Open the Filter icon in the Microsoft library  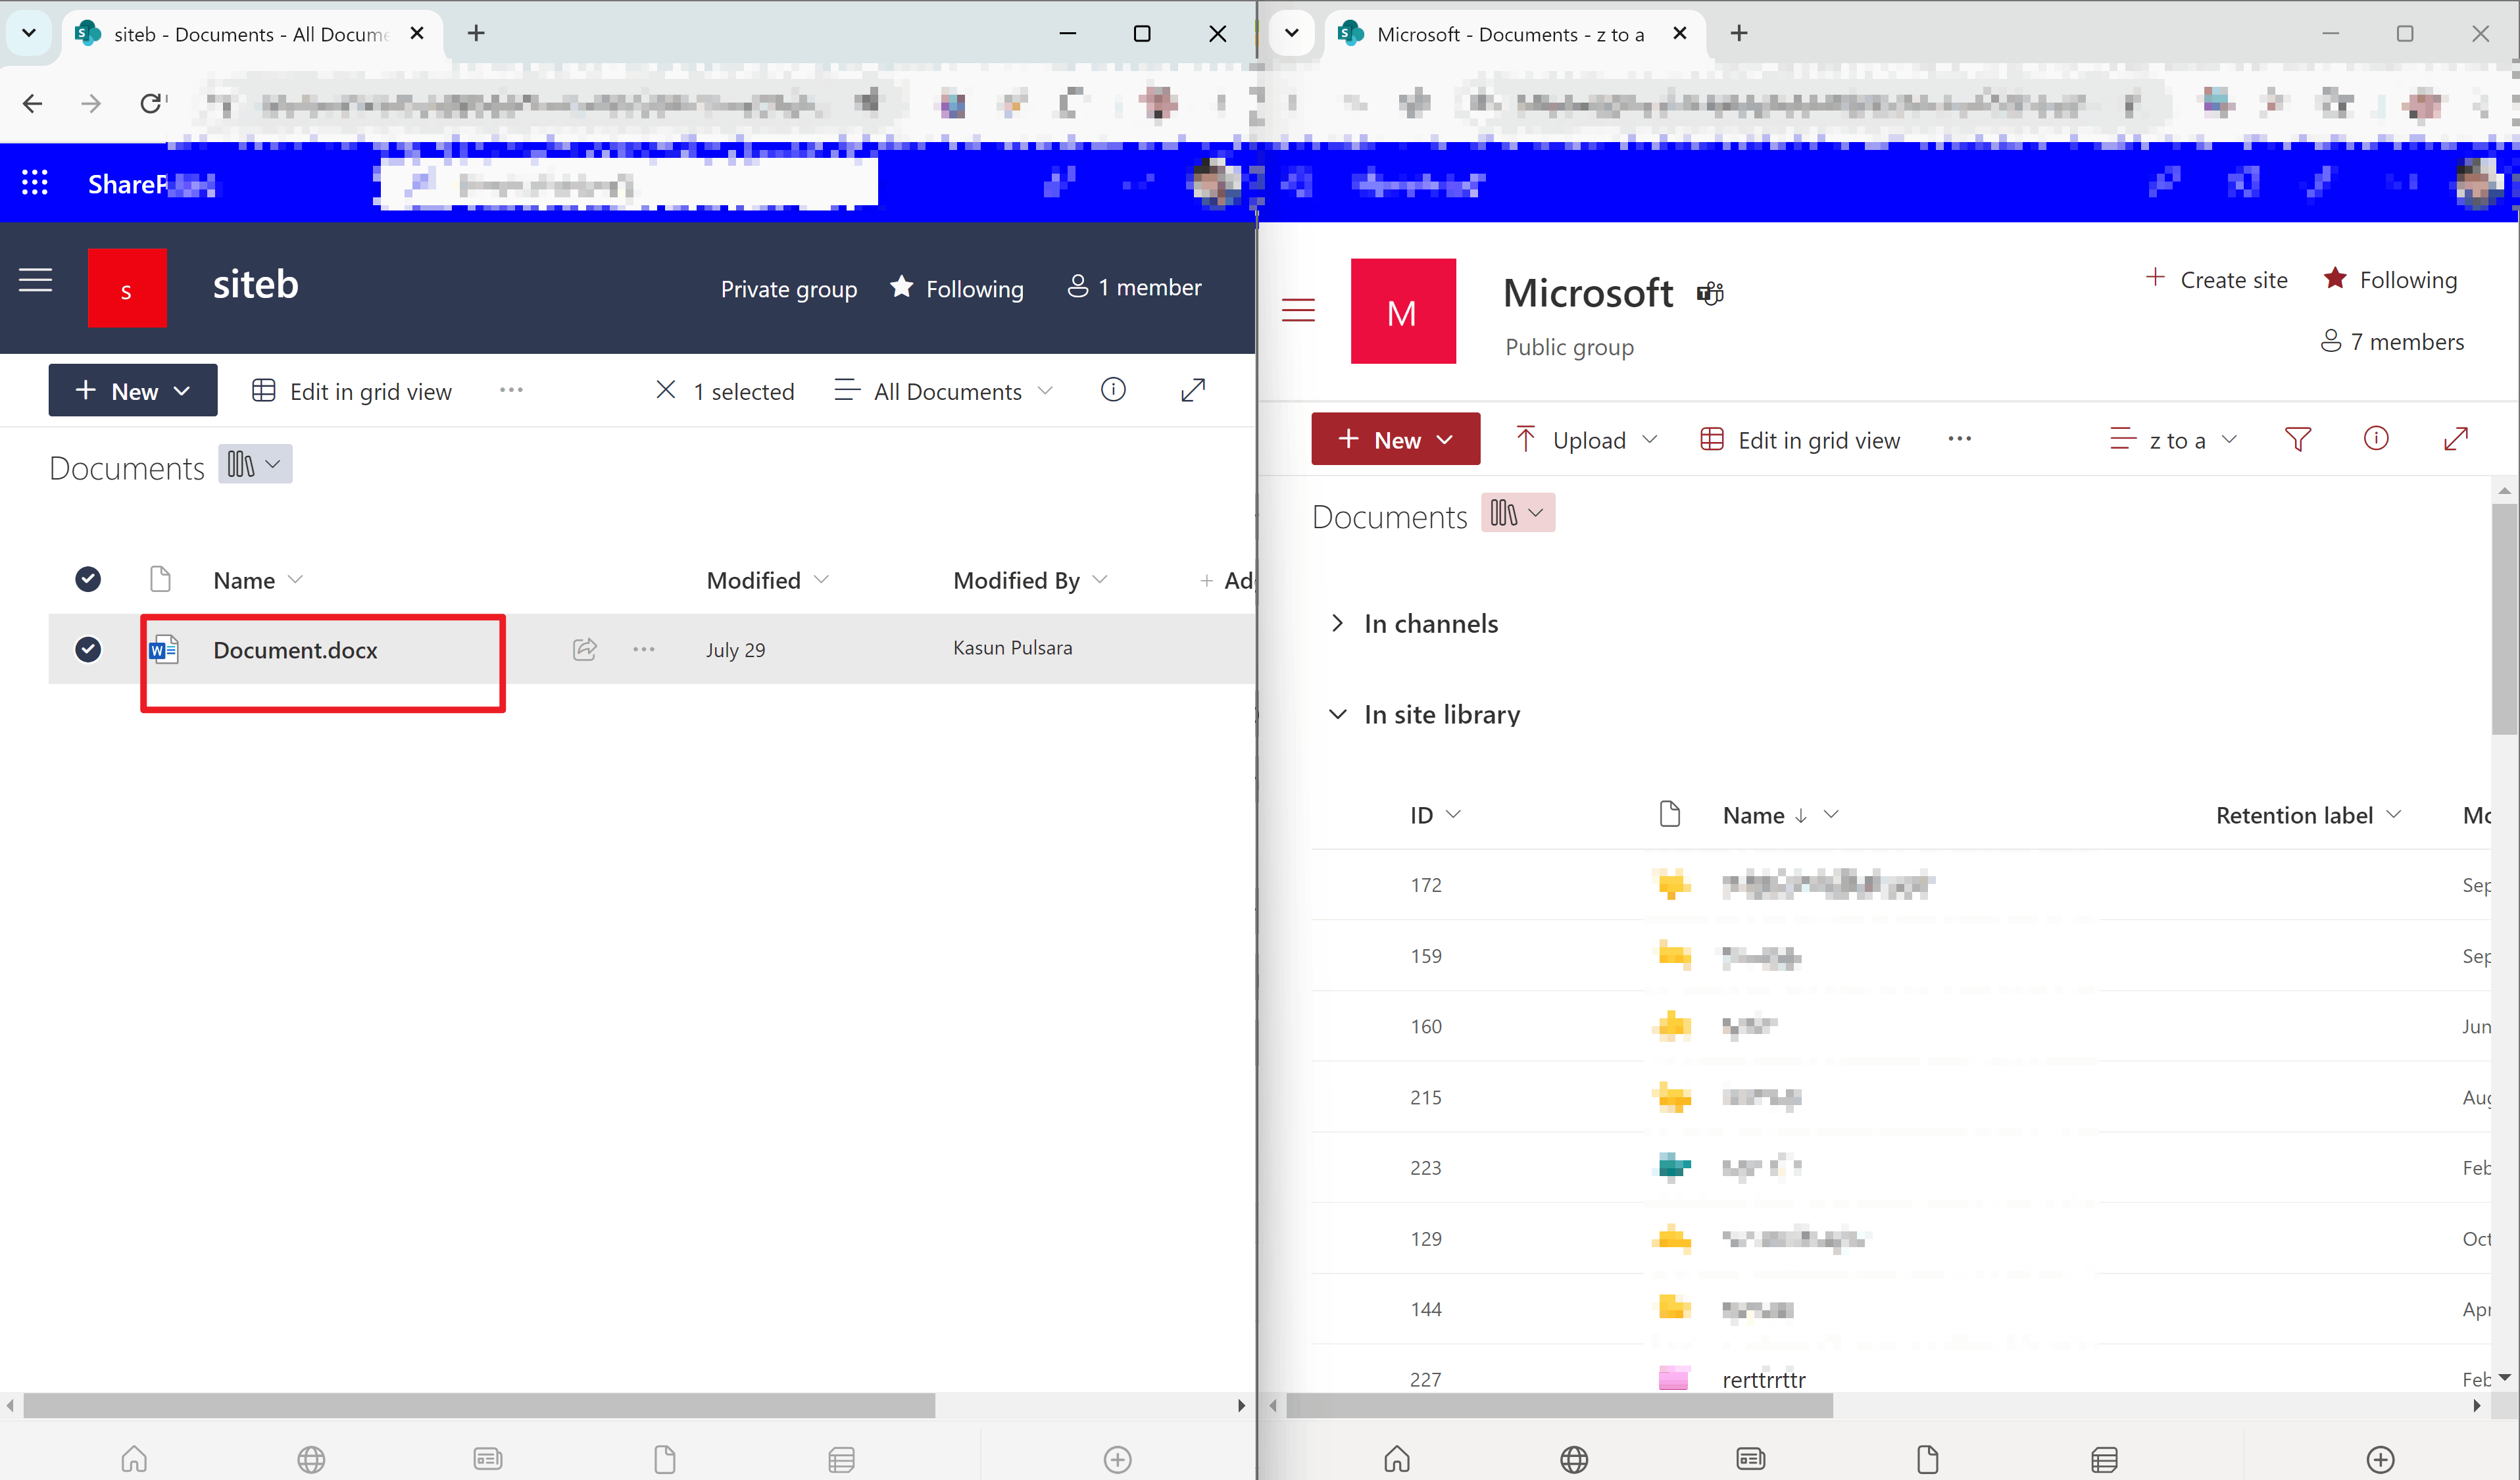pos(2298,439)
